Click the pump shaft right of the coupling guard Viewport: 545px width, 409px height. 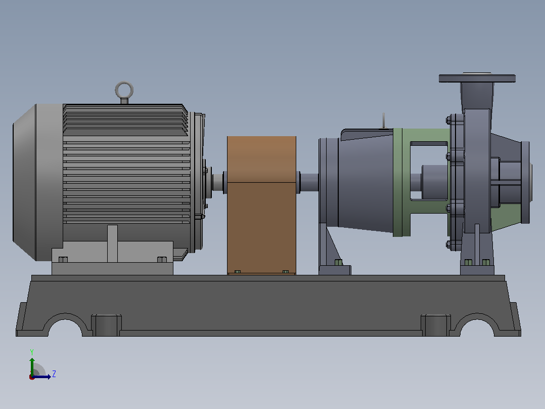[309, 182]
